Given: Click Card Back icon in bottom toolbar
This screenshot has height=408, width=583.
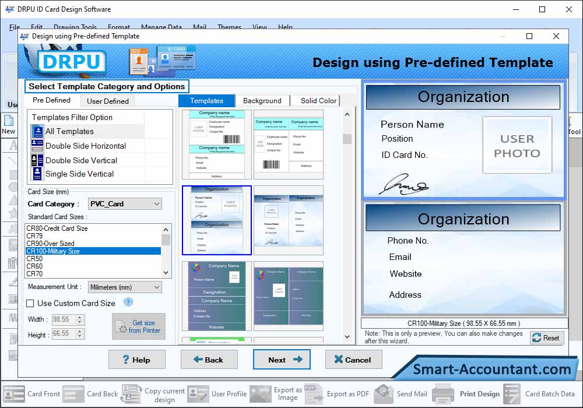Looking at the screenshot, I should [x=73, y=394].
